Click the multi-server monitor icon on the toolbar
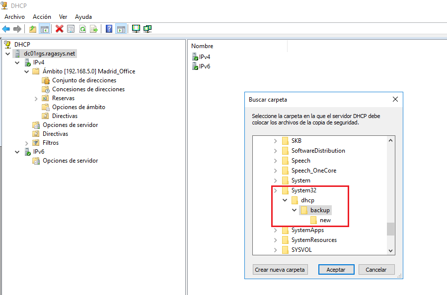This screenshot has height=295, width=447. click(148, 28)
